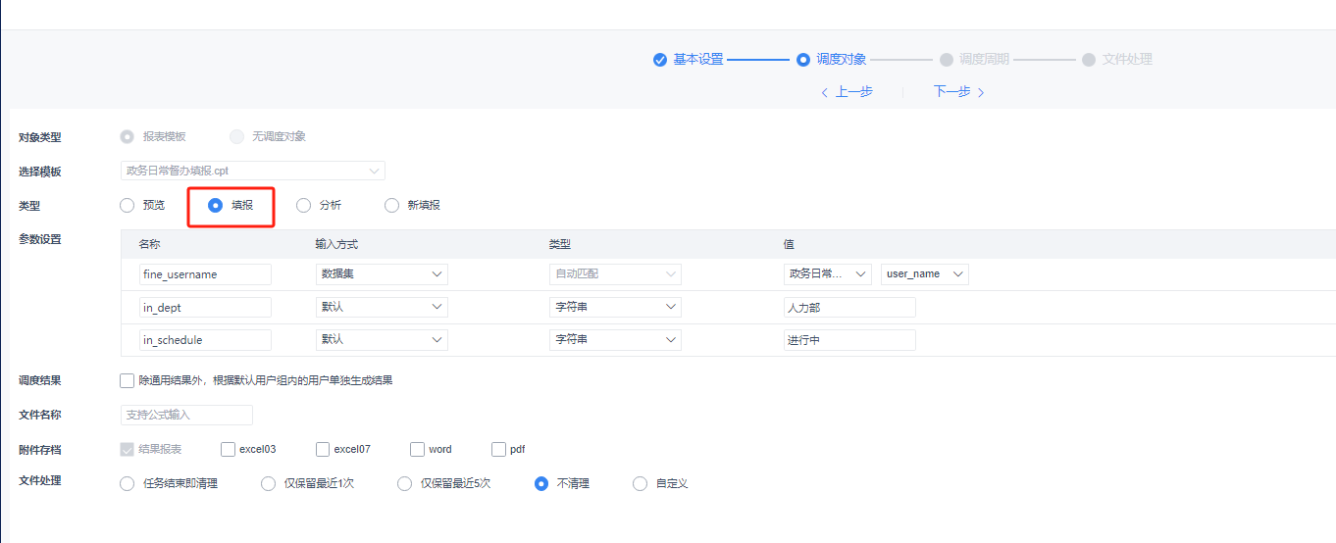Click the 调度对象 step circle icon
Image resolution: width=1336 pixels, height=543 pixels.
pyautogui.click(x=803, y=60)
